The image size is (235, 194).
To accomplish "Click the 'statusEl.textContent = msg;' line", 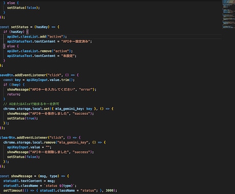I will click(x=29, y=181).
